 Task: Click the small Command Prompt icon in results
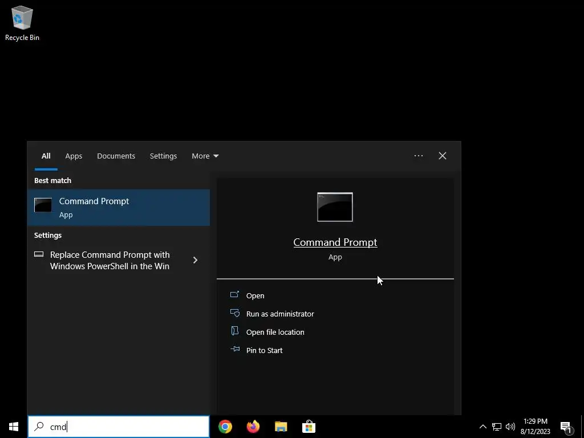[43, 205]
